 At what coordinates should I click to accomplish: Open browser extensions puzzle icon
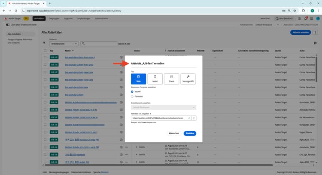click(303, 11)
